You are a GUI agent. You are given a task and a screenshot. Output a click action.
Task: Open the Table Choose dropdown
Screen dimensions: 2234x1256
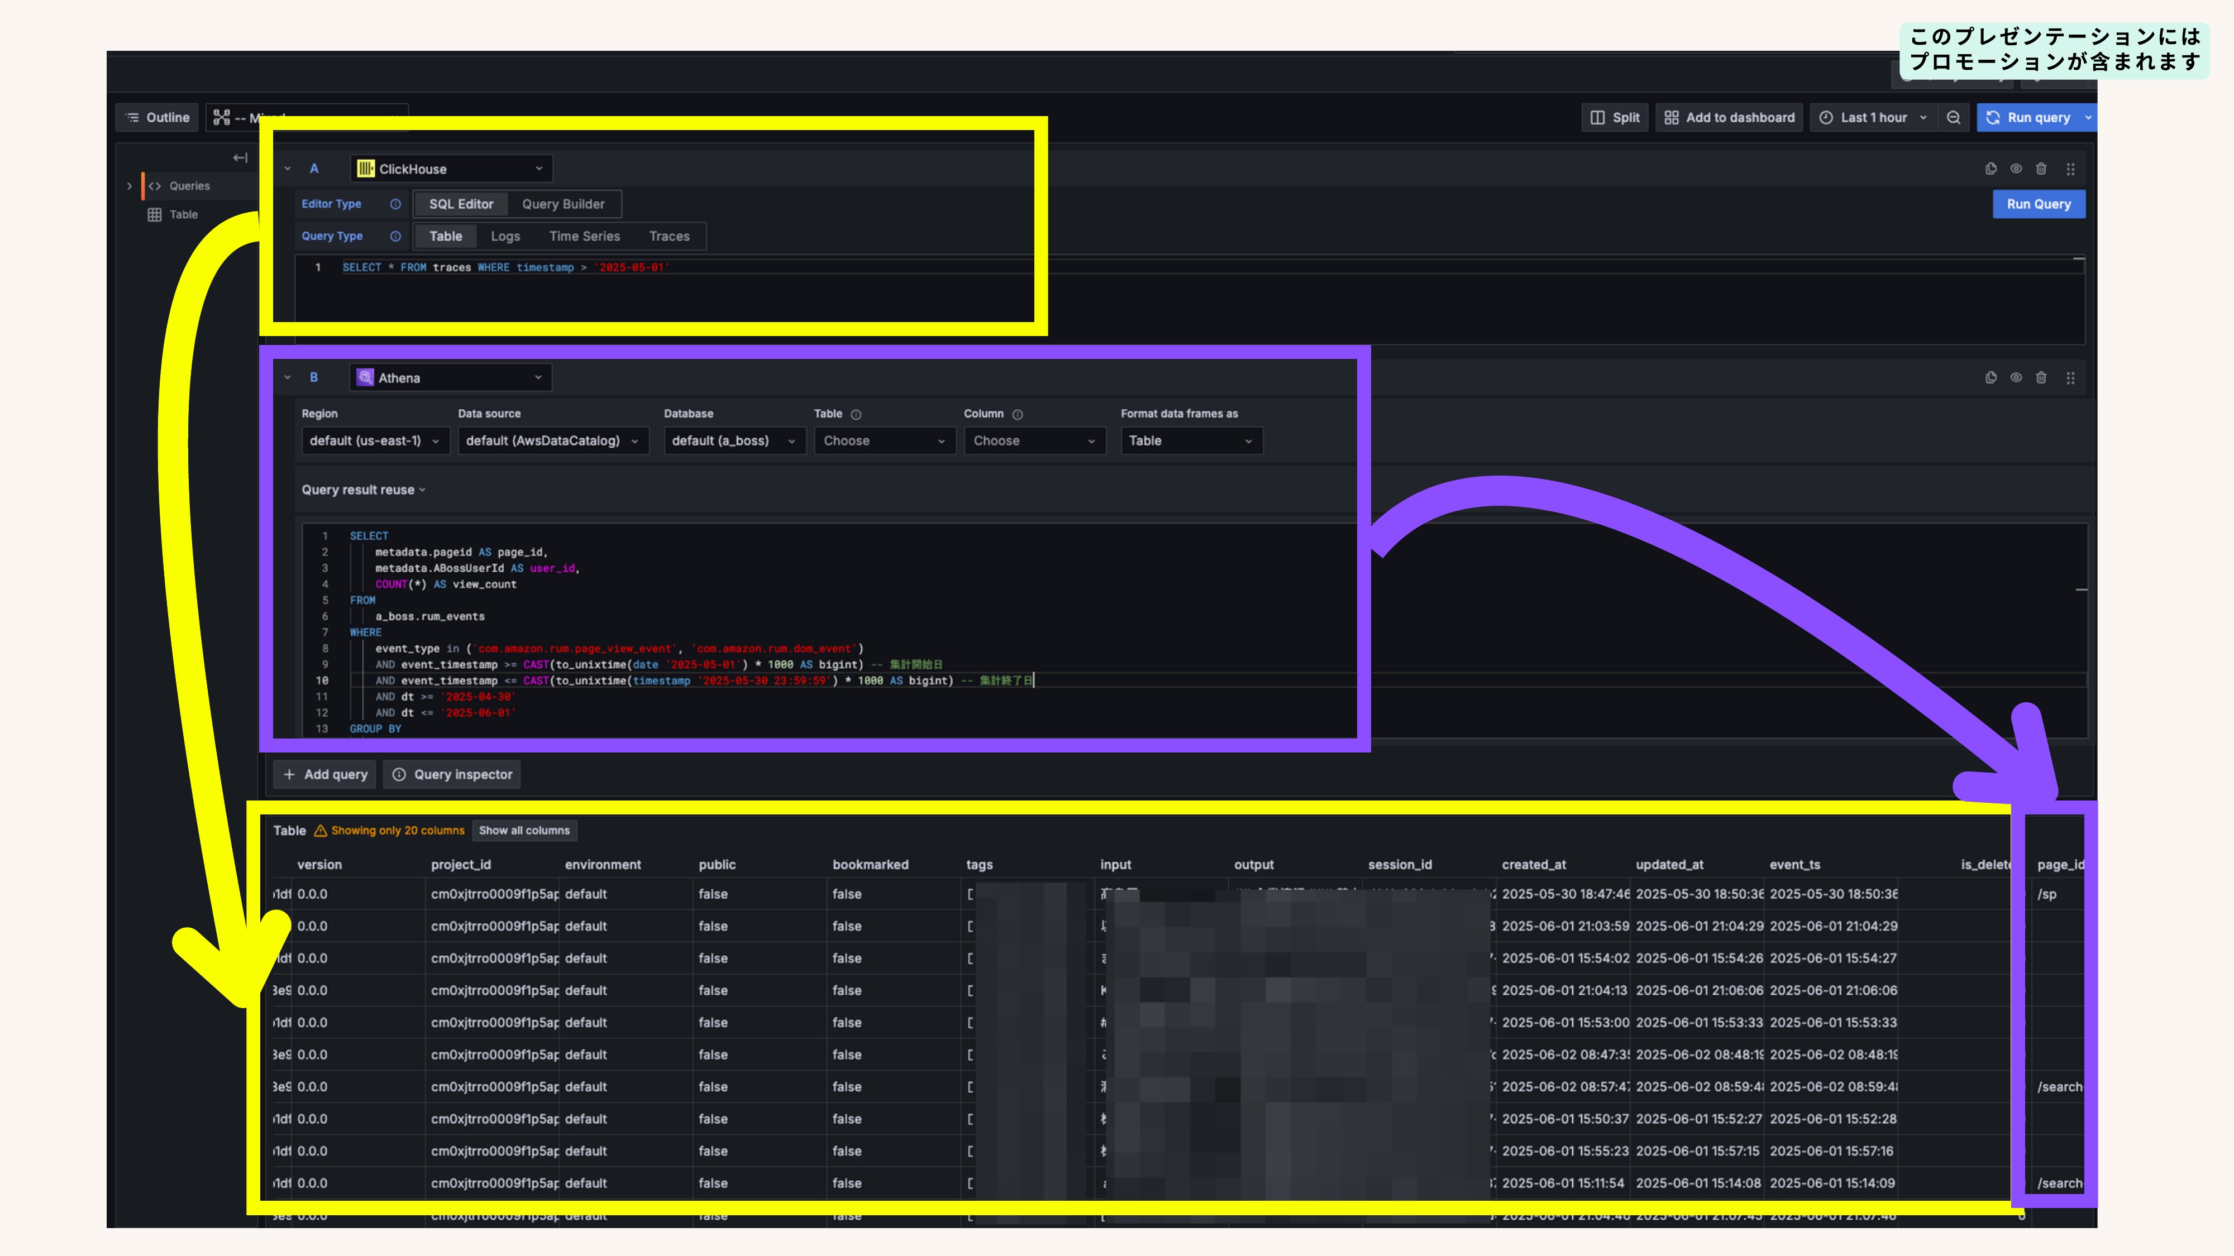click(885, 441)
